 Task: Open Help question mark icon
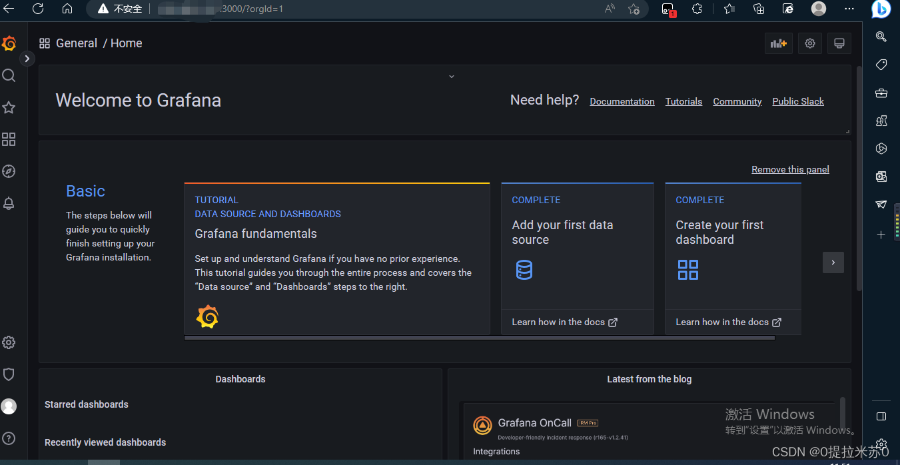click(9, 438)
